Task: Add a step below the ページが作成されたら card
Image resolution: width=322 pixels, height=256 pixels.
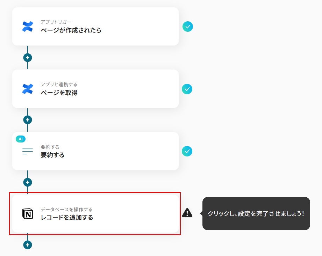Action: pyautogui.click(x=28, y=57)
